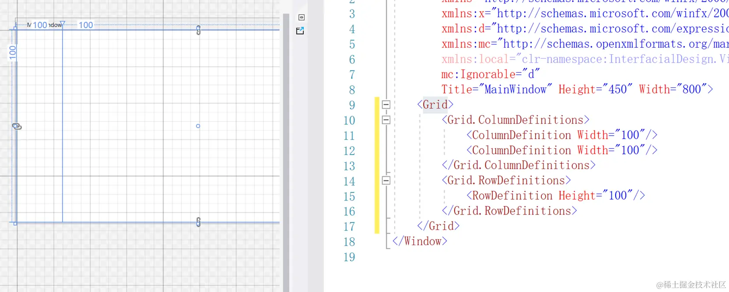729x292 pixels.
Task: Click line number 19 in the gutter
Action: (x=349, y=257)
